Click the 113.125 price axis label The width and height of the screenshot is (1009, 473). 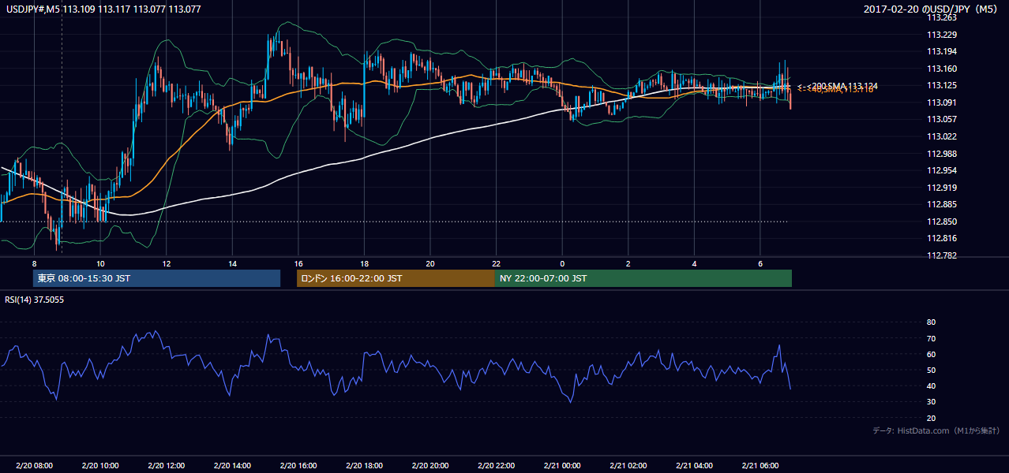point(942,85)
